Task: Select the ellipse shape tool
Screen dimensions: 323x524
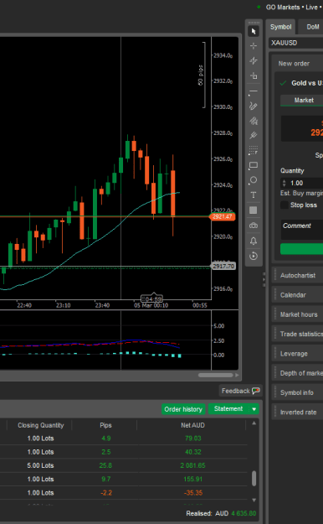Action: click(254, 180)
